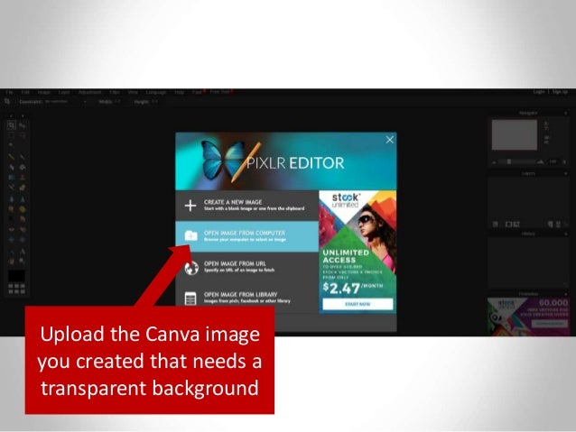The image size is (576, 432).
Task: Select the Pinch tool
Action: tap(22, 240)
